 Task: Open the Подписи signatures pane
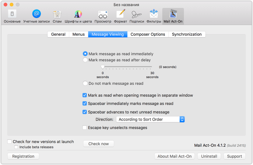tap(137, 16)
